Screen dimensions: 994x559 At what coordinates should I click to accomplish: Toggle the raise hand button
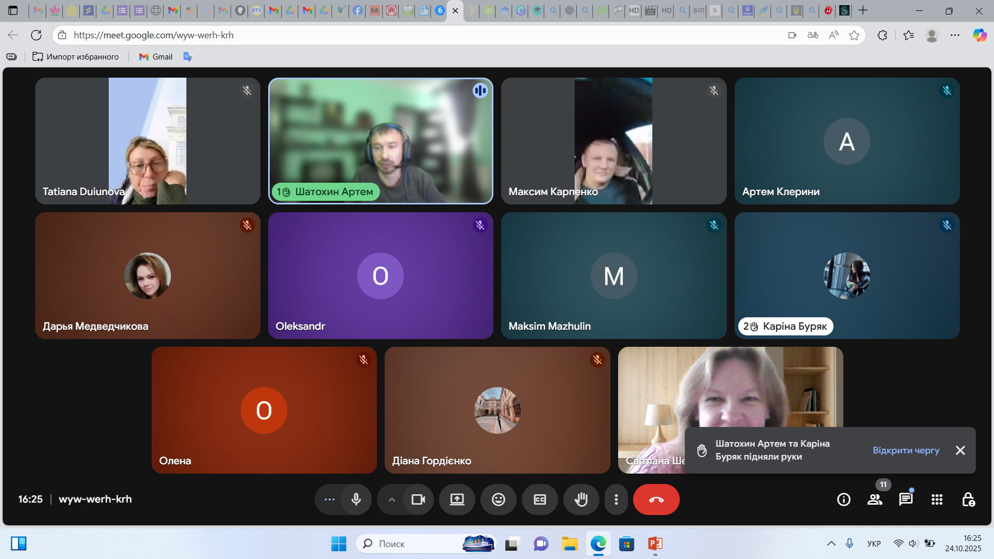click(x=581, y=499)
